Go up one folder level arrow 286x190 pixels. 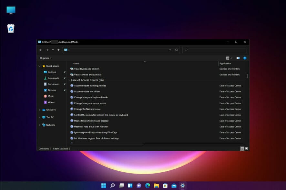tap(58, 50)
